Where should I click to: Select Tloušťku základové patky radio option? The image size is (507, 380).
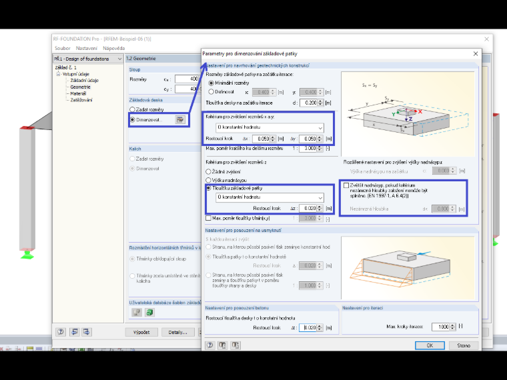[209, 188]
